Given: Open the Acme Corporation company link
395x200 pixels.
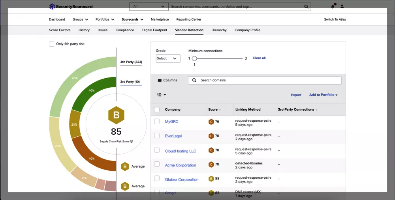Looking at the screenshot, I should point(181,166).
